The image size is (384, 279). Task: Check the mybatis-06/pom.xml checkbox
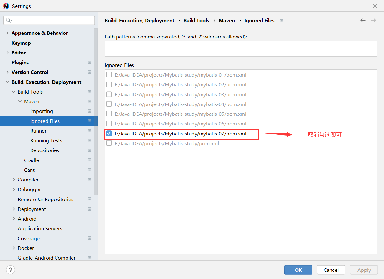point(109,124)
